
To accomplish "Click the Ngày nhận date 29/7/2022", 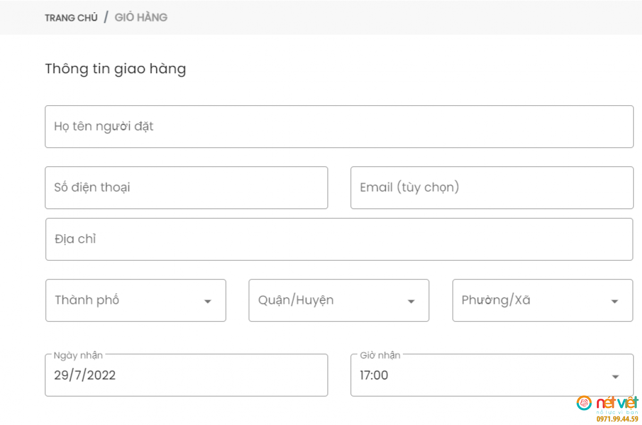I will (x=186, y=376).
